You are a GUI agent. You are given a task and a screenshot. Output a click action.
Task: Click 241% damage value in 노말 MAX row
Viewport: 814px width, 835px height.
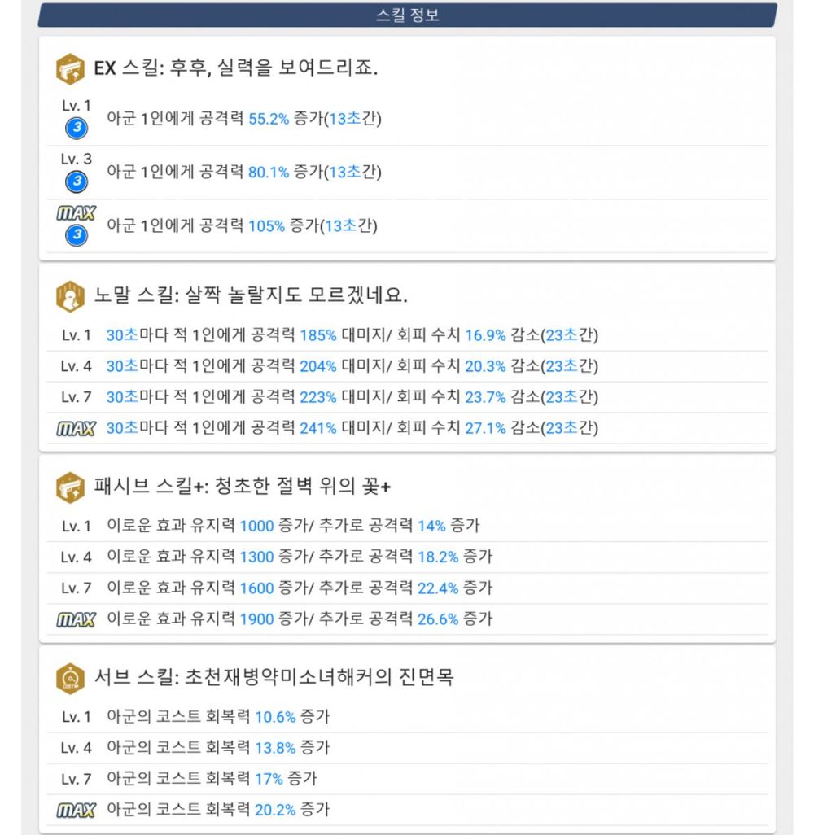point(317,428)
